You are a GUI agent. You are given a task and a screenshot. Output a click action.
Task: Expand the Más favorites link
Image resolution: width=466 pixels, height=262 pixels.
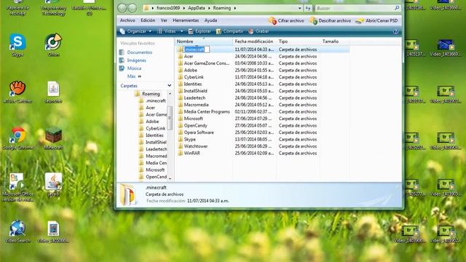pyautogui.click(x=134, y=76)
